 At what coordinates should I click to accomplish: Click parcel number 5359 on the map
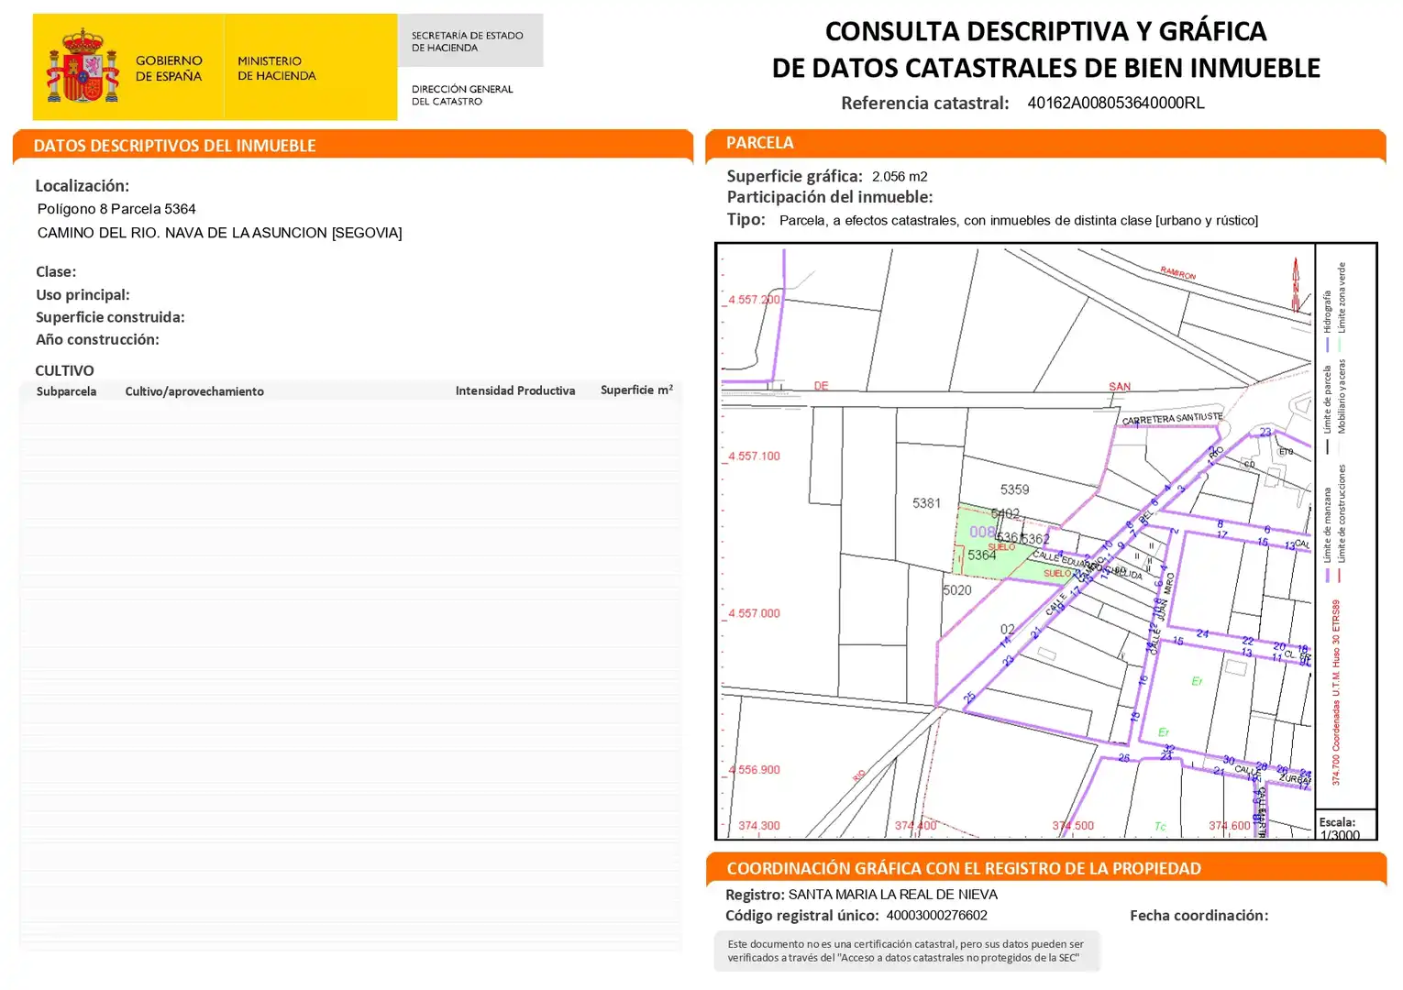pos(1014,489)
